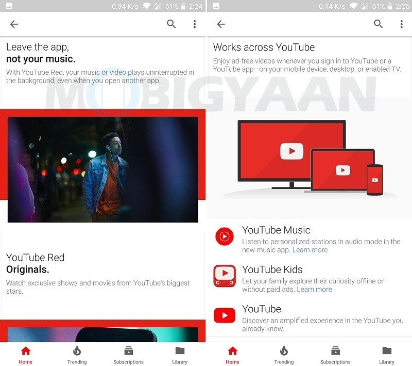The image size is (412, 366).
Task: Open Subscriptions tab on right screen
Action: click(x=336, y=355)
